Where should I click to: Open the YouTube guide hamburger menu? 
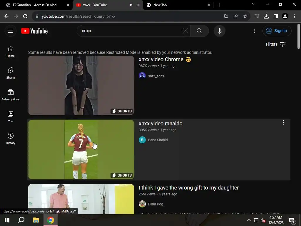click(x=11, y=31)
